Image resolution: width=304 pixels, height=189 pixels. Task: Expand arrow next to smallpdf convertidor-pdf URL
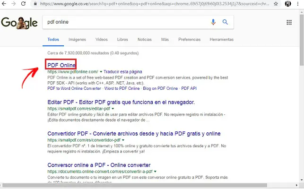tap(123, 140)
